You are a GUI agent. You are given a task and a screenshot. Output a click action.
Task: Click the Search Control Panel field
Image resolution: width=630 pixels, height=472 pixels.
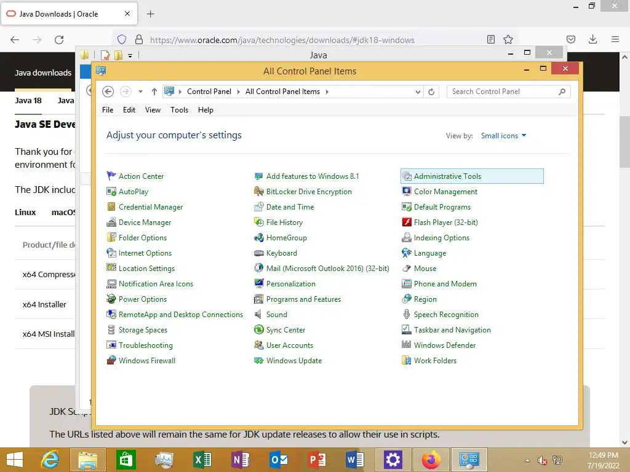(x=509, y=92)
